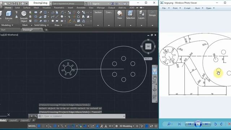Click the Refine Mesh icon

coord(30,21)
